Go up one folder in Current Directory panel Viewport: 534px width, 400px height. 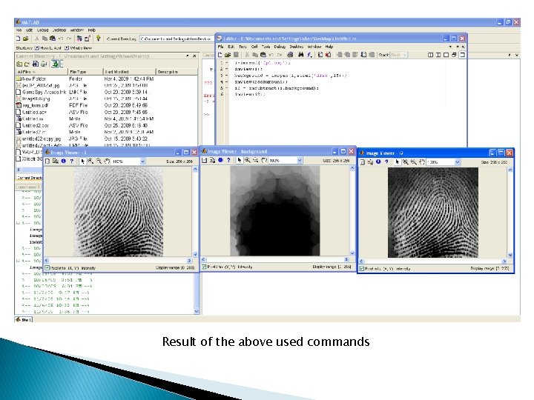(19, 64)
